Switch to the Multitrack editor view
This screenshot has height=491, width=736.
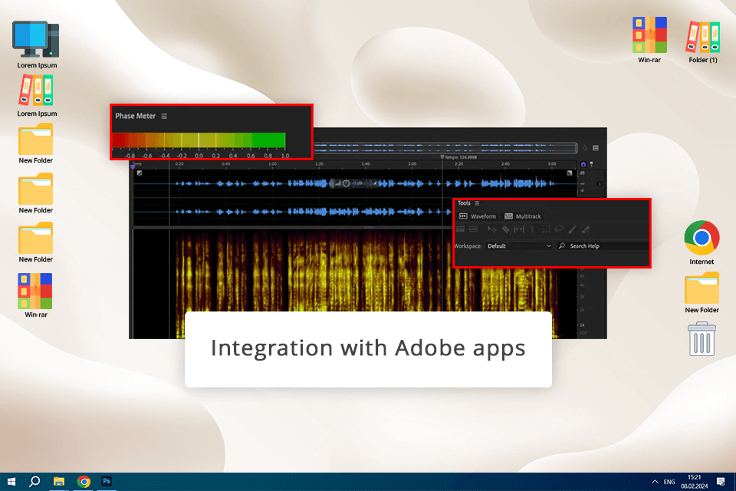pyautogui.click(x=522, y=216)
